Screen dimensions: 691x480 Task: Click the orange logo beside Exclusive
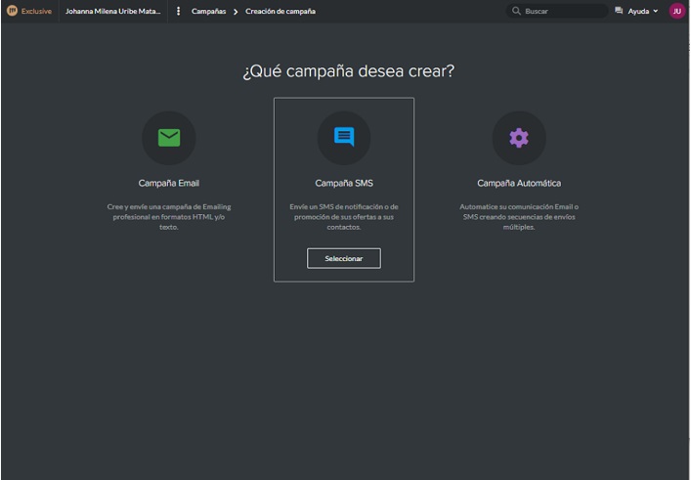coord(12,11)
